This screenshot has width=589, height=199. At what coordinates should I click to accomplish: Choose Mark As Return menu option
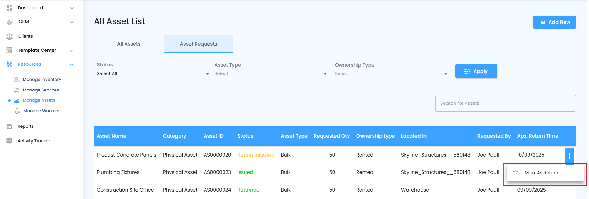pyautogui.click(x=541, y=173)
